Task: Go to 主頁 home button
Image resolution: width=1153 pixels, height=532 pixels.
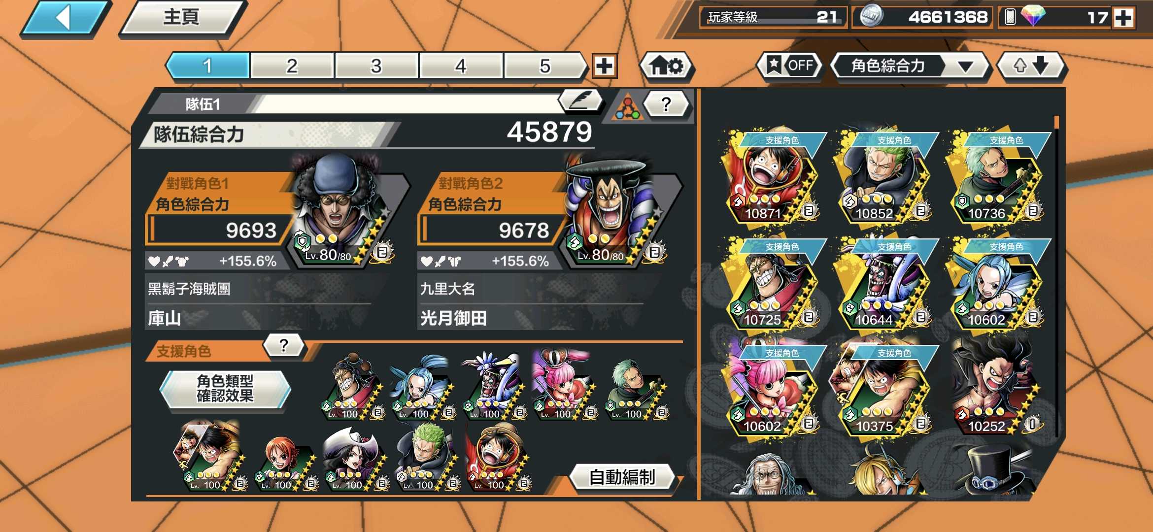Action: pyautogui.click(x=182, y=18)
